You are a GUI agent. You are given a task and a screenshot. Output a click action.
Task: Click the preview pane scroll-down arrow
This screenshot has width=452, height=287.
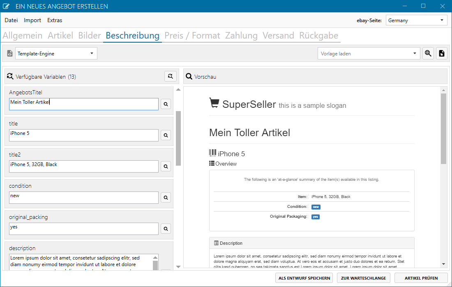[x=443, y=264]
